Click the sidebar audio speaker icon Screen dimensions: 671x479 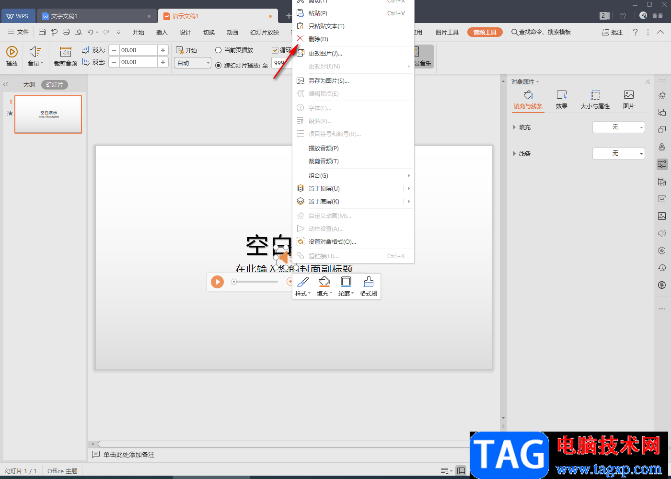[662, 233]
